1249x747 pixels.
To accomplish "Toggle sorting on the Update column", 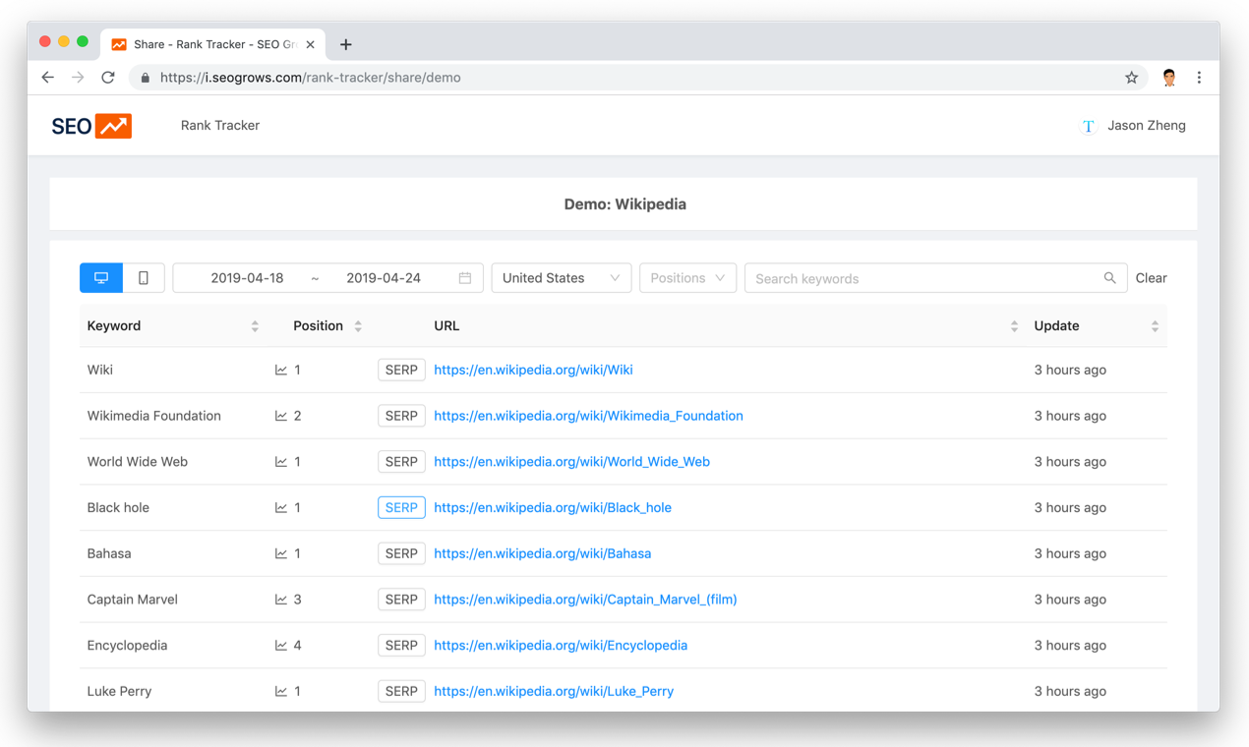I will tap(1155, 325).
